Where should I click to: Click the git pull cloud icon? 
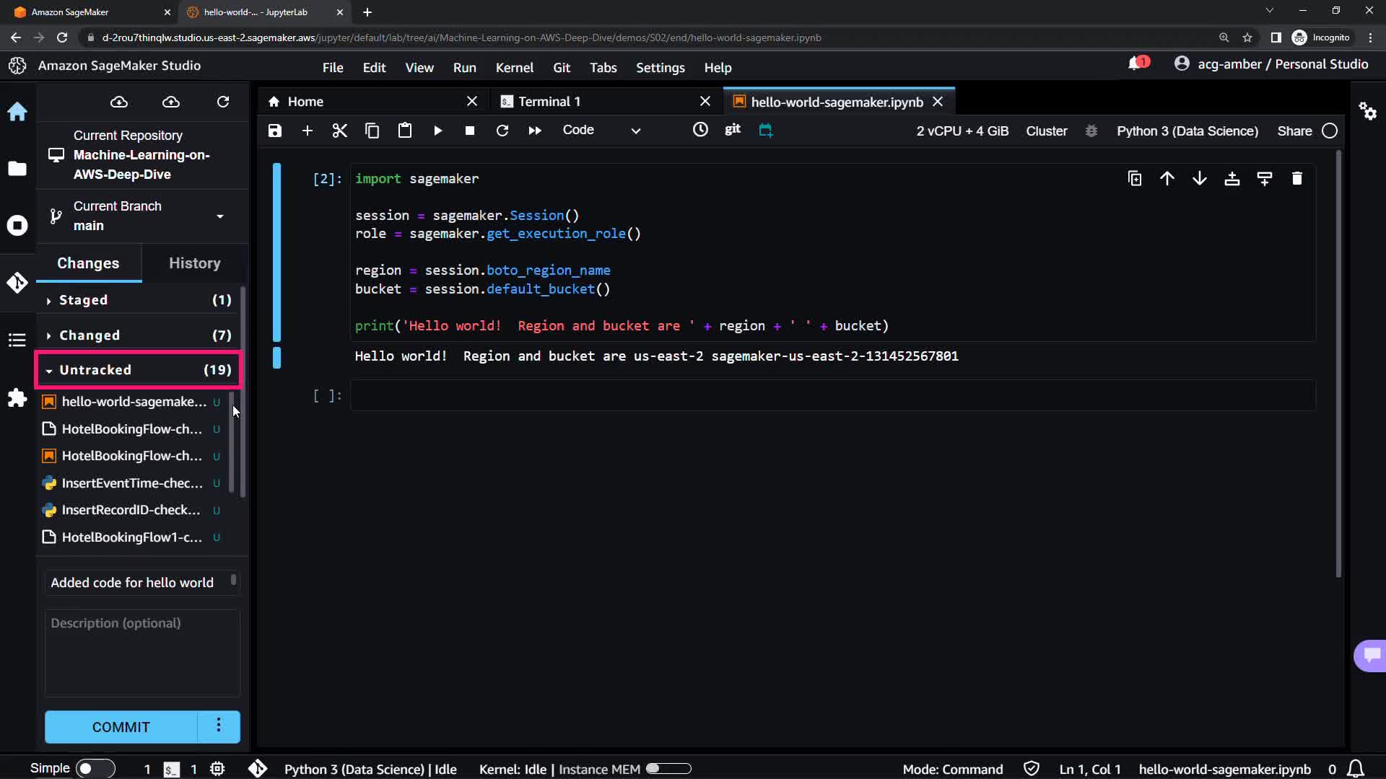tap(119, 102)
